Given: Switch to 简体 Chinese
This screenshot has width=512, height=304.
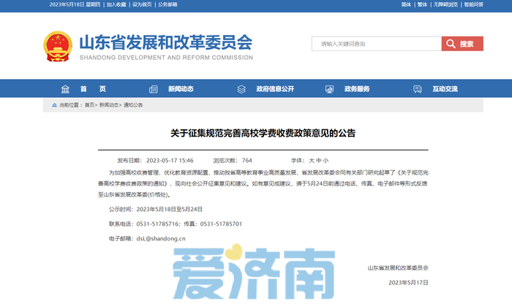Looking at the screenshot, I should coord(406,4).
